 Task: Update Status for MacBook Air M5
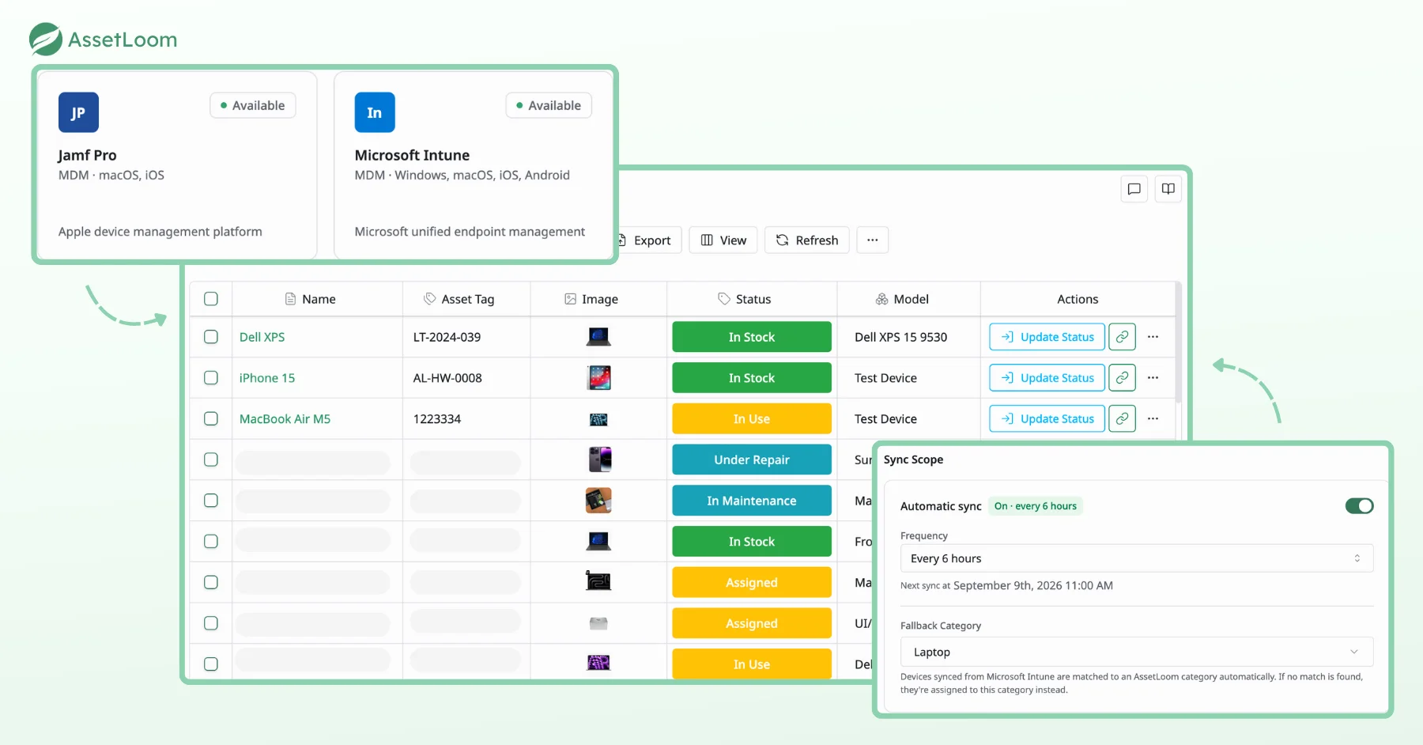[x=1047, y=418]
